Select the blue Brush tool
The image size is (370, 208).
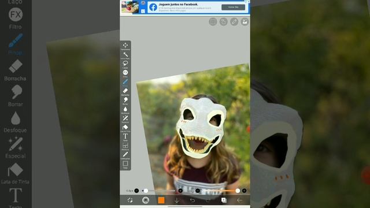(125, 82)
